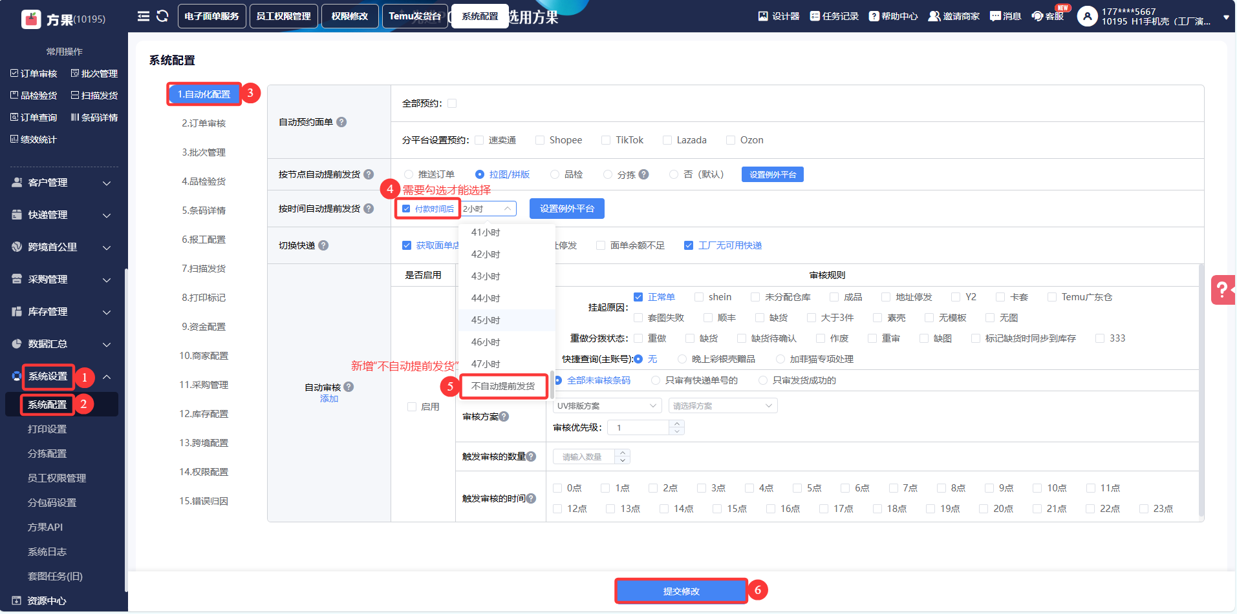This screenshot has width=1237, height=614.
Task: Click help icon beside 自动预约面单
Action: pos(342,122)
